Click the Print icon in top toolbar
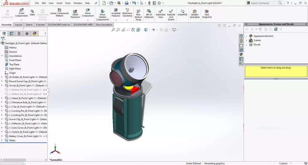 [127, 3]
